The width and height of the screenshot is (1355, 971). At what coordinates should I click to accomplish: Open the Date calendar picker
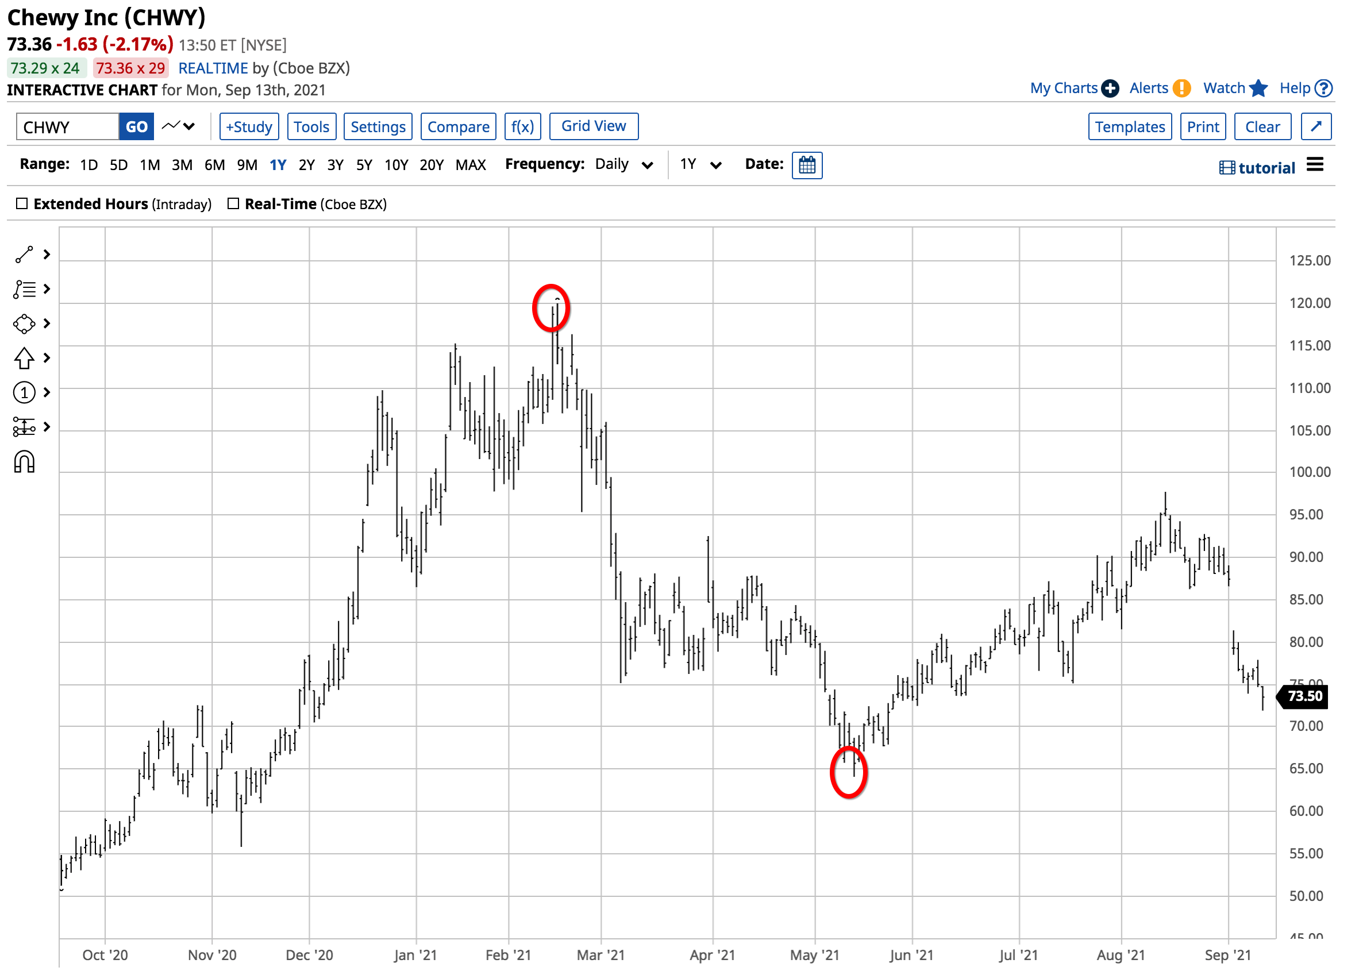point(807,165)
